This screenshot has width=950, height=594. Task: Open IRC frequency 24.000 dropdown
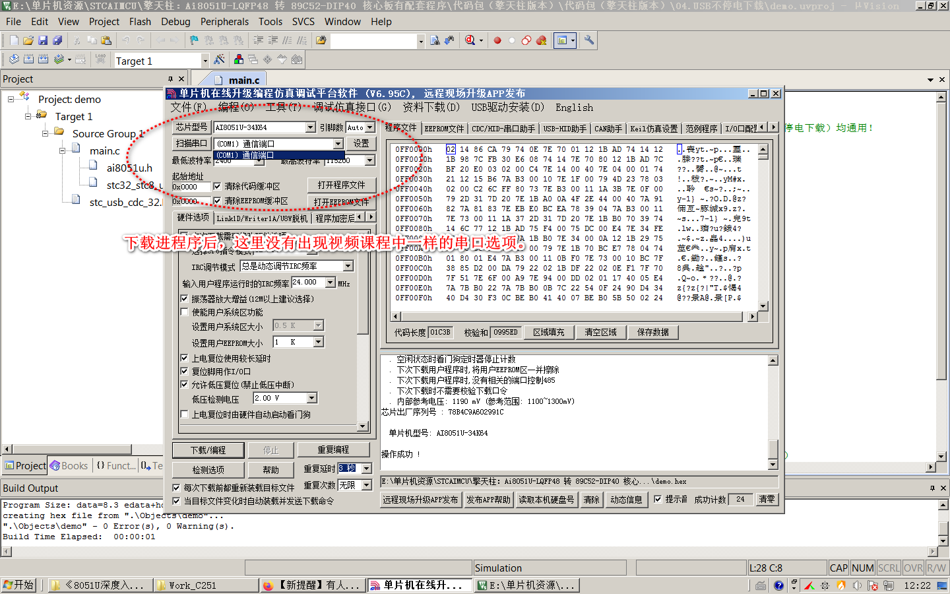330,282
